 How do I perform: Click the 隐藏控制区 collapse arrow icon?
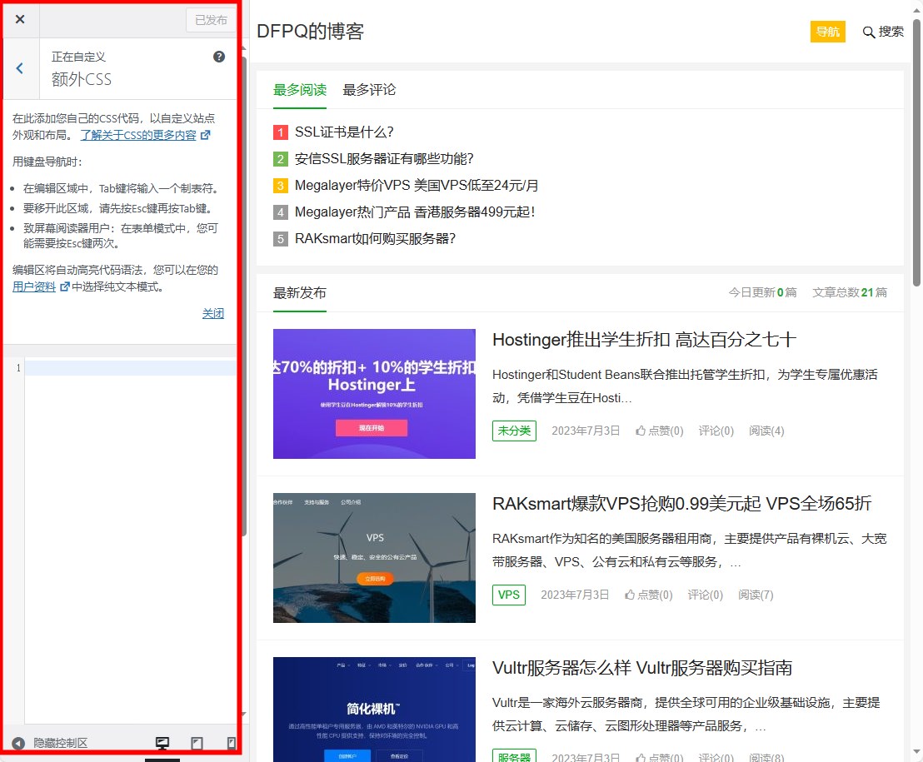(x=18, y=743)
